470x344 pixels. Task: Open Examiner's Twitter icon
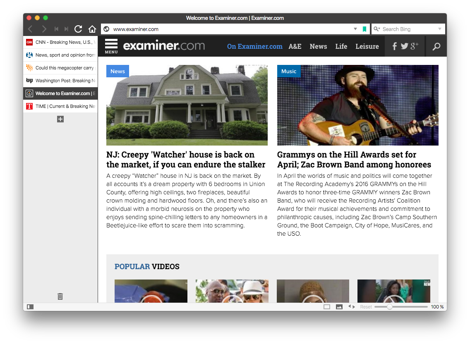pyautogui.click(x=404, y=46)
